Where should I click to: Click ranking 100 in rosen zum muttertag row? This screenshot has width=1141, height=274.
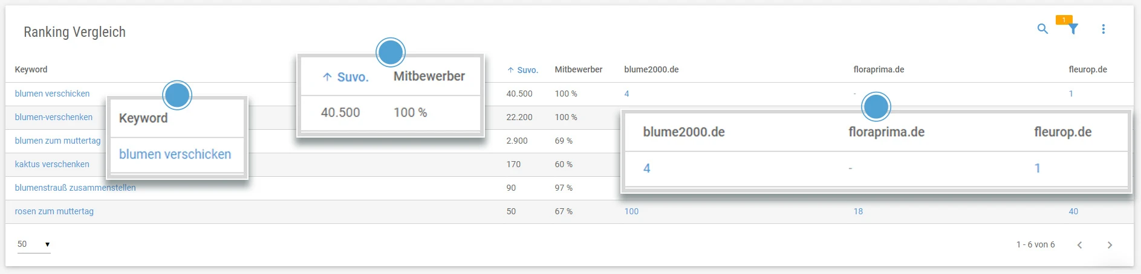click(x=631, y=211)
